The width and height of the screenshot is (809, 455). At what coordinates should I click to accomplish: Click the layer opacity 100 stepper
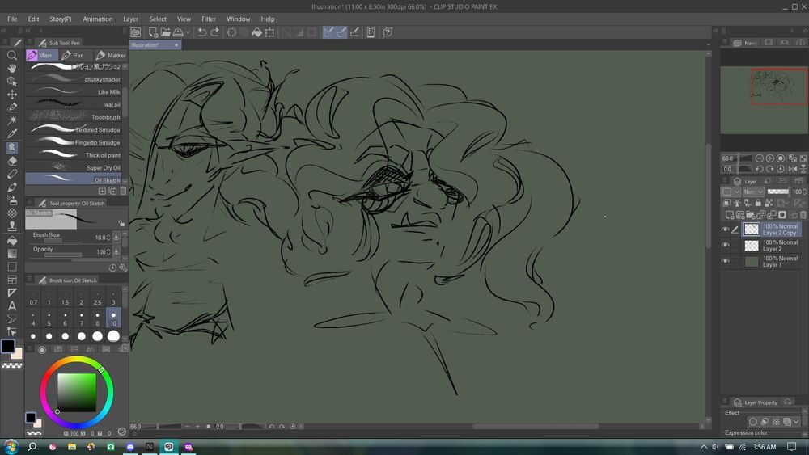[x=804, y=192]
